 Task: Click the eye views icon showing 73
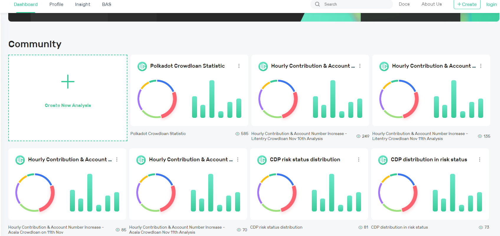click(481, 227)
